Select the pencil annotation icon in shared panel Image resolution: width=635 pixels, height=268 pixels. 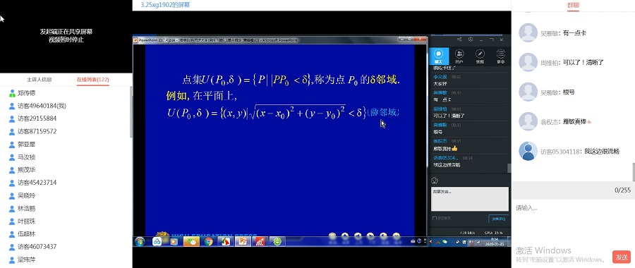tap(480, 56)
